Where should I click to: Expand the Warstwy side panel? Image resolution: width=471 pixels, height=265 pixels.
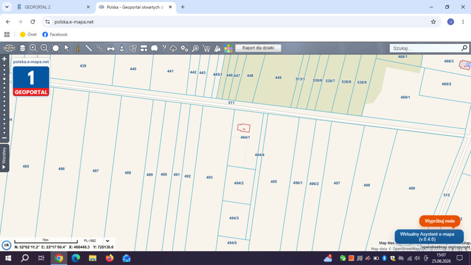coord(4,158)
